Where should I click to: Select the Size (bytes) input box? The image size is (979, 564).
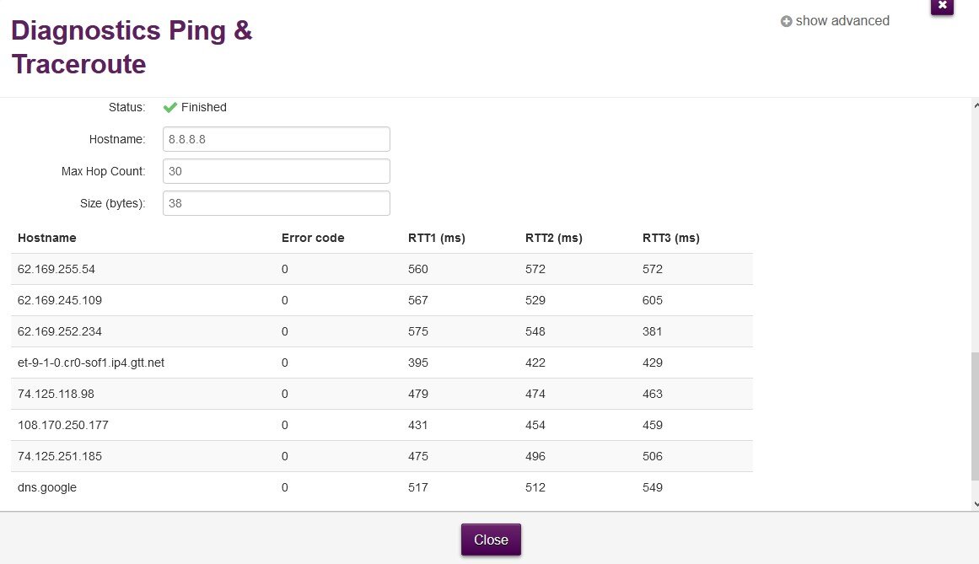pos(277,203)
